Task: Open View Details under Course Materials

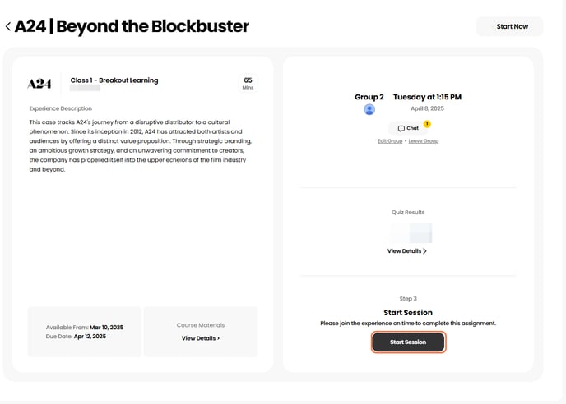Action: [201, 337]
